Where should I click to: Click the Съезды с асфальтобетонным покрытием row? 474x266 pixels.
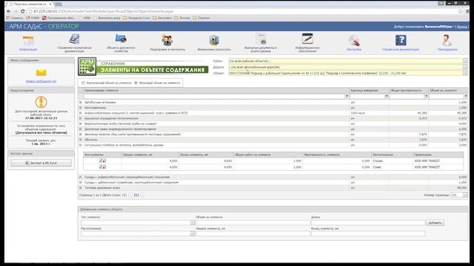coord(273,177)
